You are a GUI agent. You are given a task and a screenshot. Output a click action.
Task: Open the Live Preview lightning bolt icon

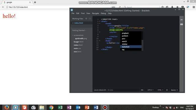pyautogui.click(x=182, y=20)
